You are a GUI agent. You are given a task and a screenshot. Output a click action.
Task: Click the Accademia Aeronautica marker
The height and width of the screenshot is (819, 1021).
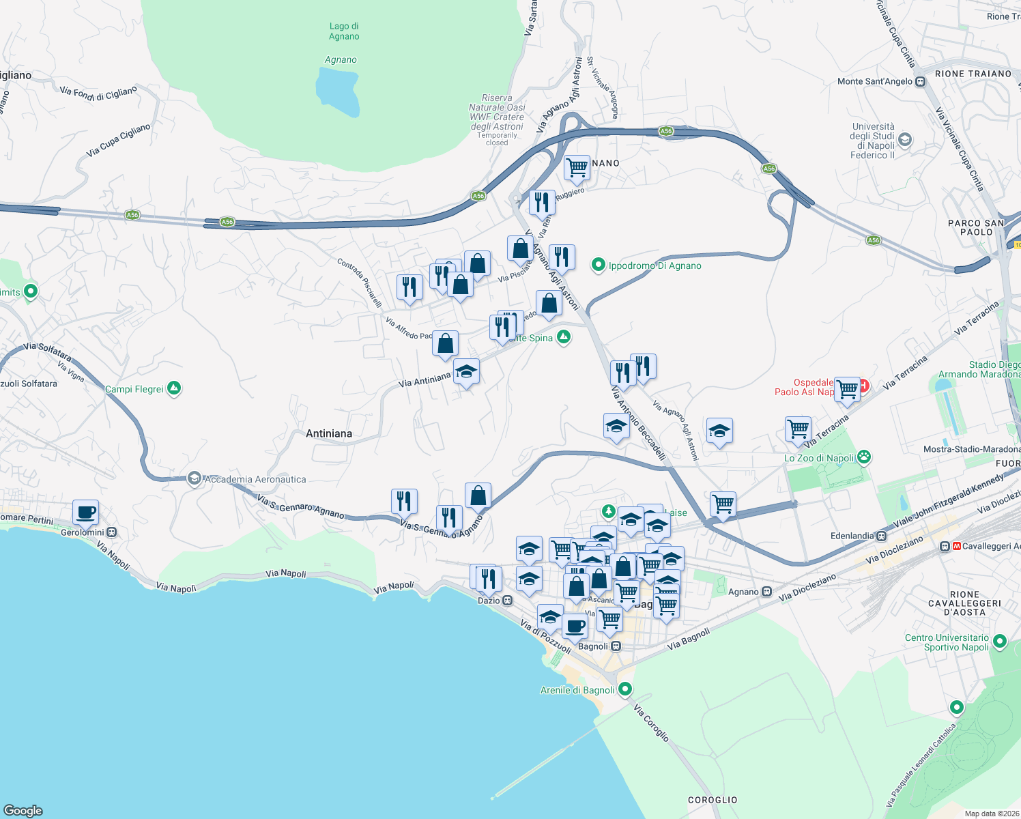click(x=195, y=479)
